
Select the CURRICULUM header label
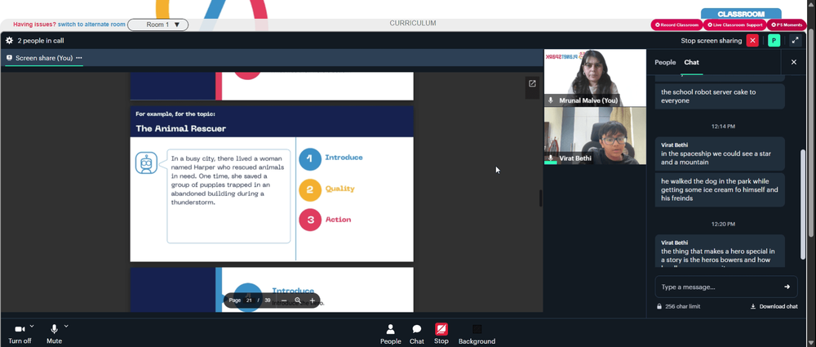[x=413, y=24]
